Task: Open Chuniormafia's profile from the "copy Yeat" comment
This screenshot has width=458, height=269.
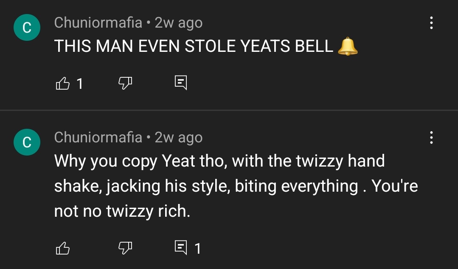Action: pos(98,137)
